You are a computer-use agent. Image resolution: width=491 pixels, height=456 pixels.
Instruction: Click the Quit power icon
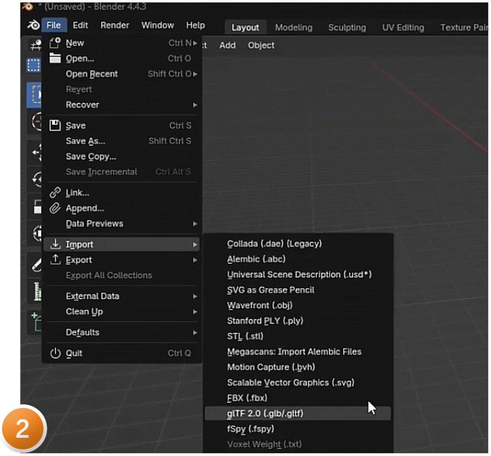(56, 353)
